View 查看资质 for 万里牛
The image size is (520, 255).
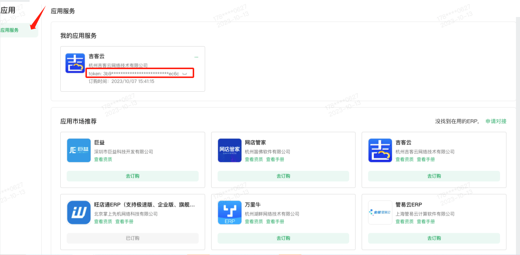pos(254,221)
